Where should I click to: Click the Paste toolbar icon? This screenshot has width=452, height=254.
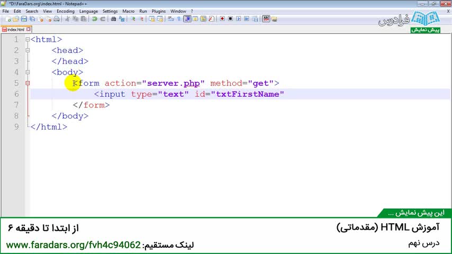tap(84, 19)
